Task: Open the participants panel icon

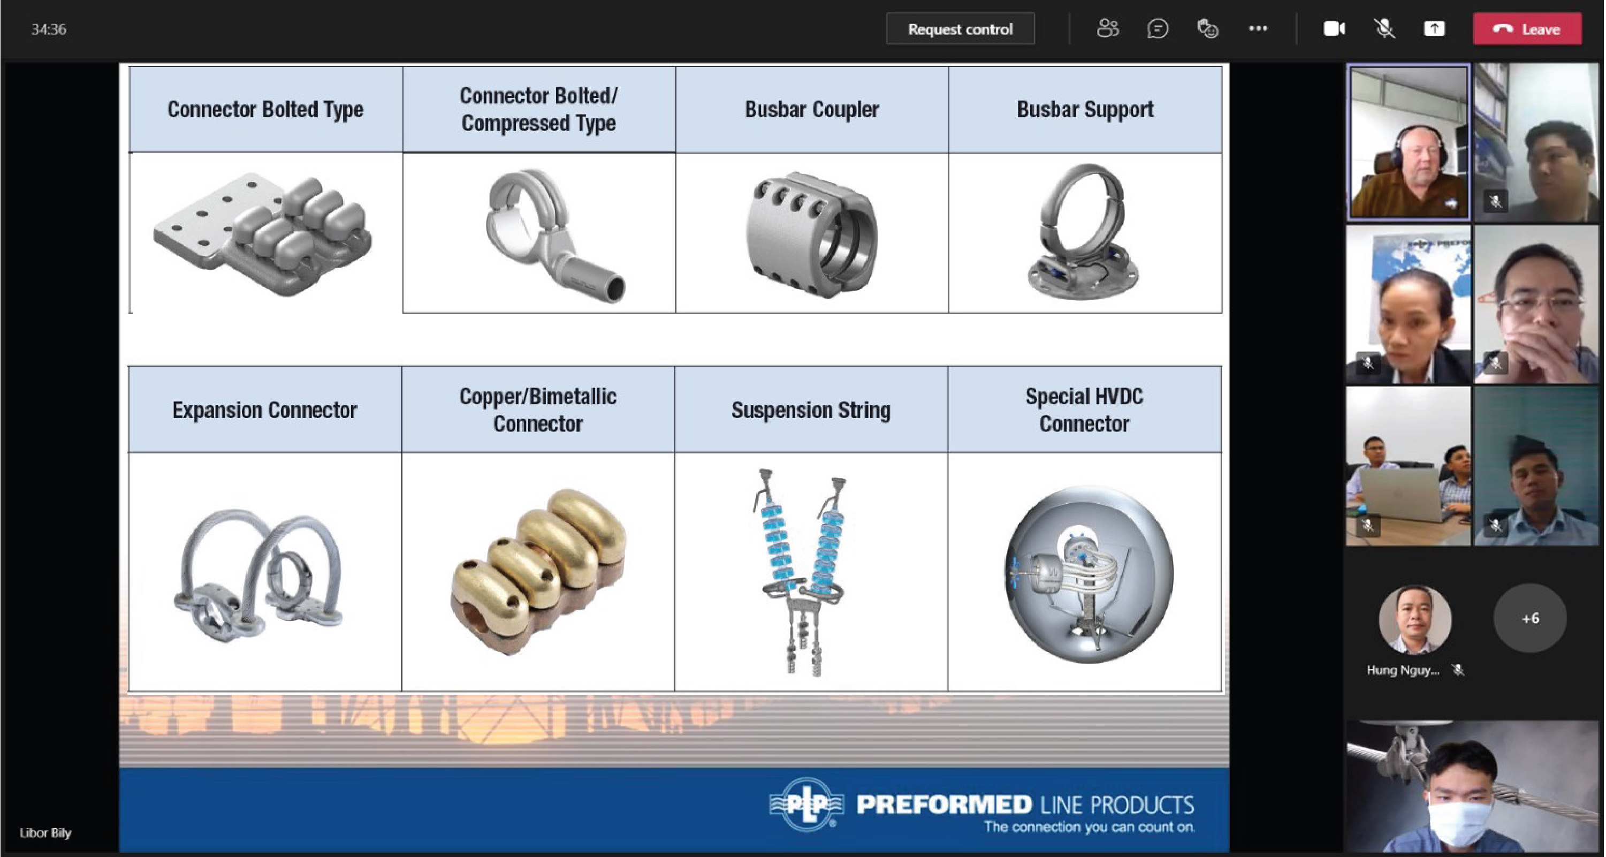Action: pyautogui.click(x=1108, y=29)
